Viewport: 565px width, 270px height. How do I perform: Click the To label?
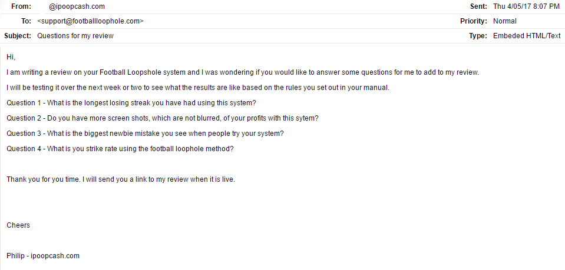(x=27, y=21)
